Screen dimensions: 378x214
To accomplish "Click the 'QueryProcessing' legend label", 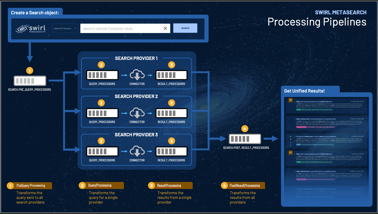I will click(x=100, y=185).
